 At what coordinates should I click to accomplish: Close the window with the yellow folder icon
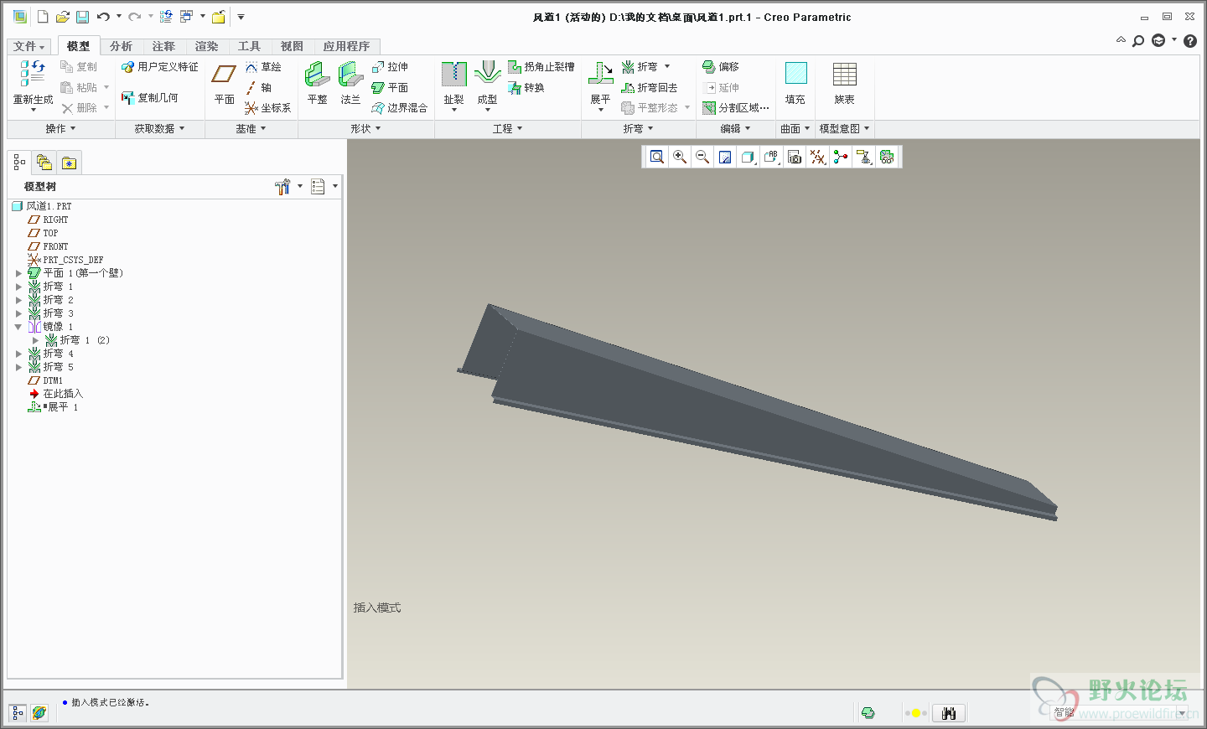(218, 17)
